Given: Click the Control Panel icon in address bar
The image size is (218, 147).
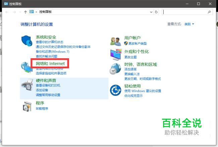Looking at the screenshot, I should point(32,12).
